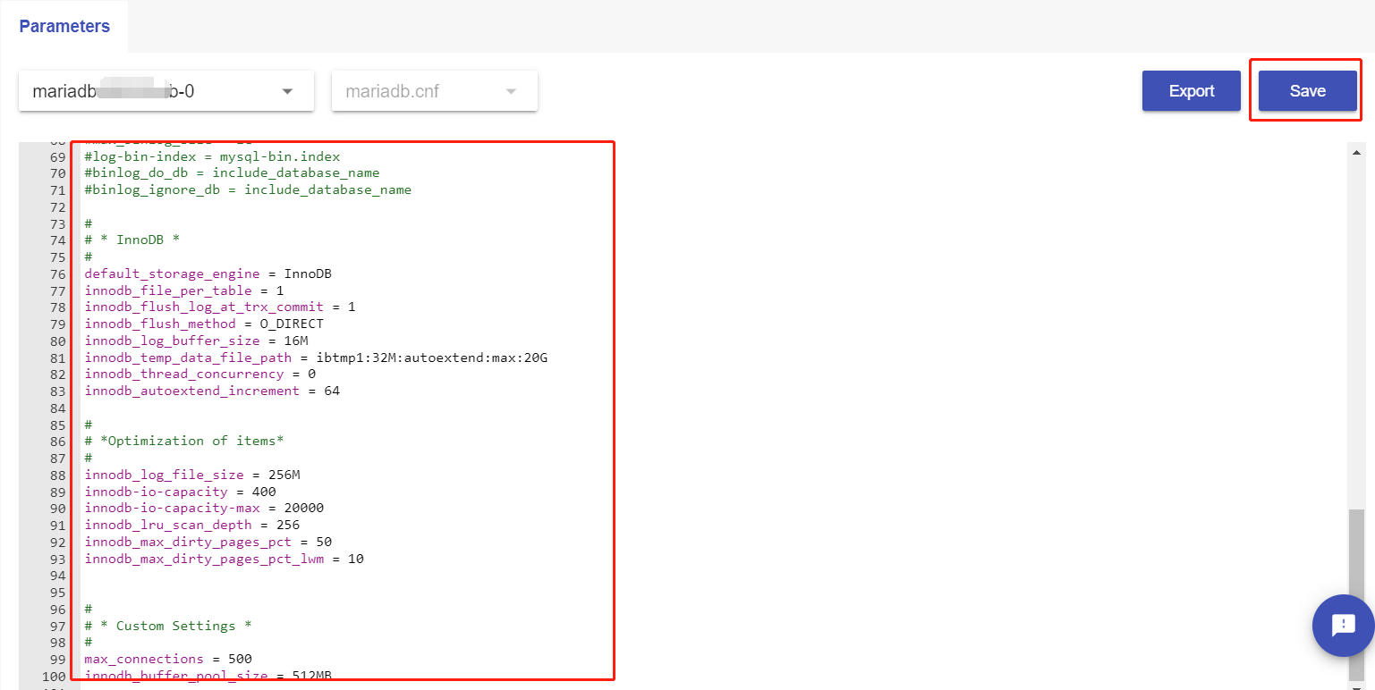Click the innodb_max_dirty_pages_pct_lwm = 10 line
This screenshot has width=1375, height=690.
click(224, 559)
